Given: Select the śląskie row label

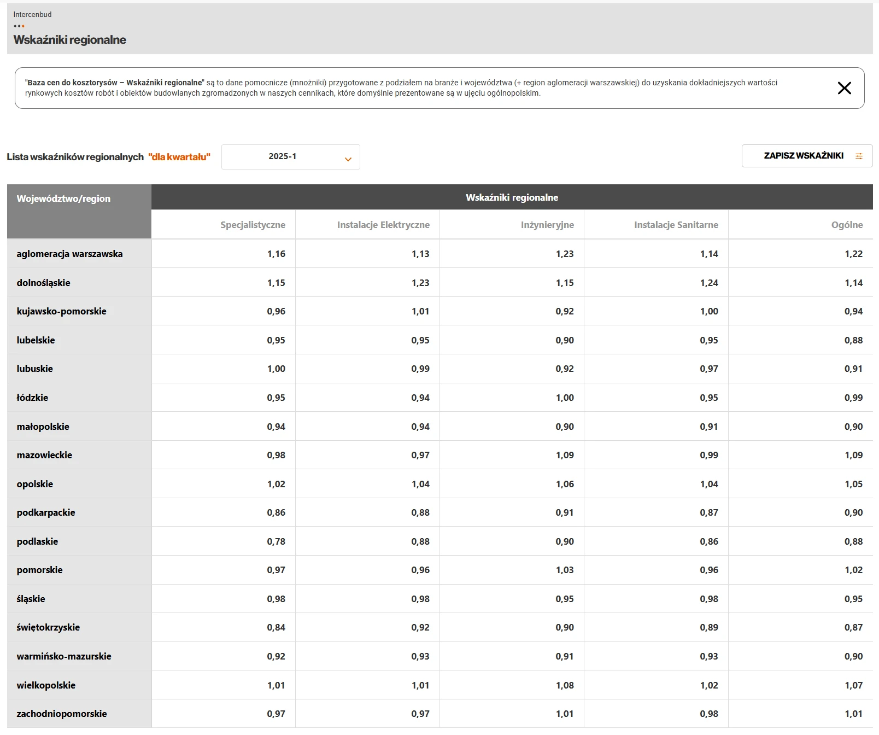Looking at the screenshot, I should click(31, 599).
